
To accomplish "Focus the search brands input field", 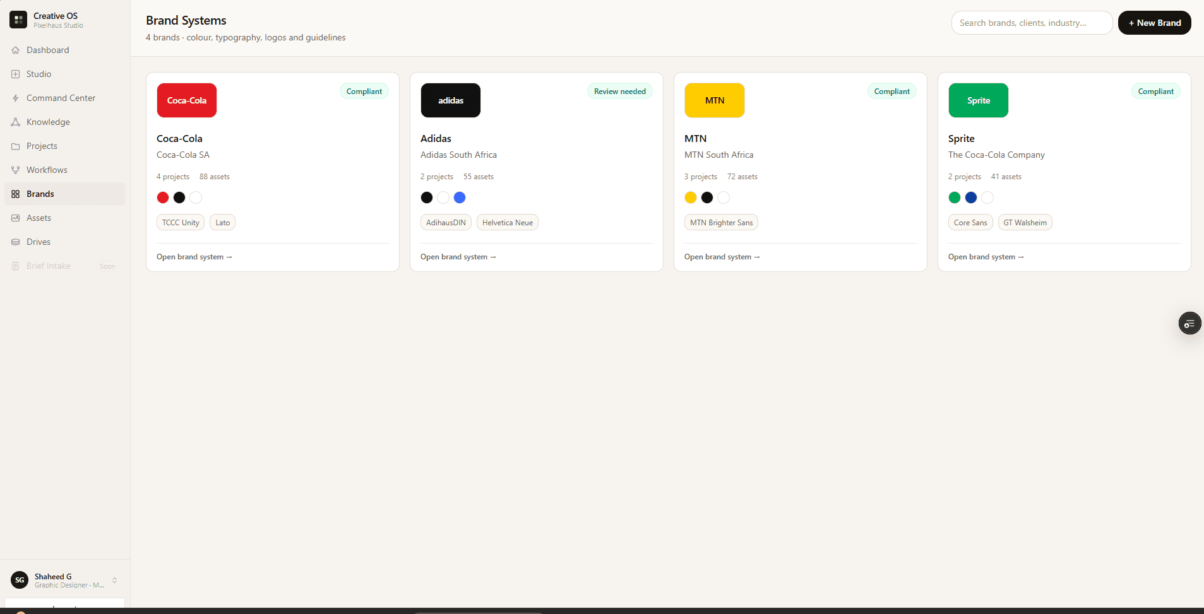I will [1032, 23].
